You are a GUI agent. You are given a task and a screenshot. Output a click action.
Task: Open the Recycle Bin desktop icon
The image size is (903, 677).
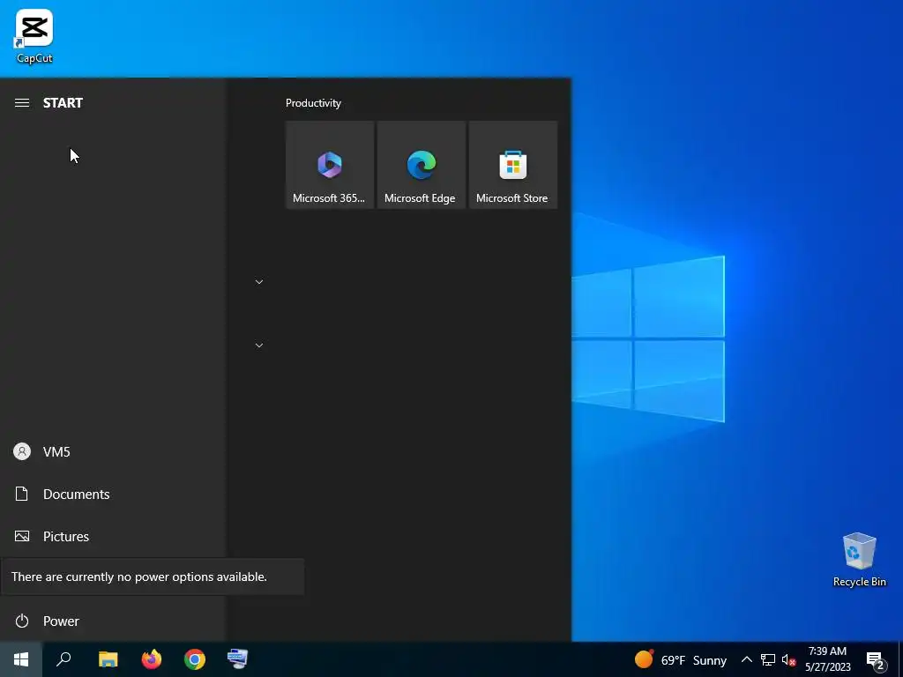coord(859,560)
